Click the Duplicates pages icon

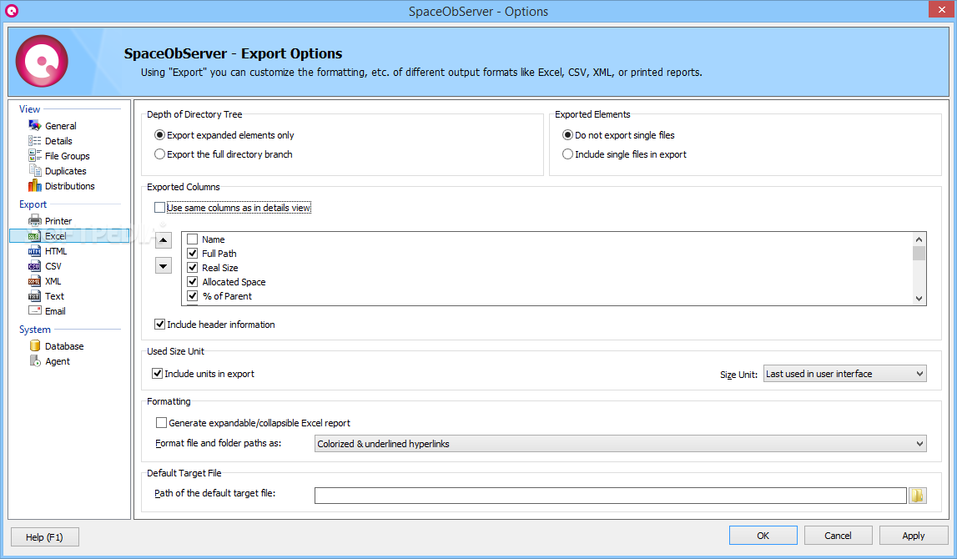(34, 171)
